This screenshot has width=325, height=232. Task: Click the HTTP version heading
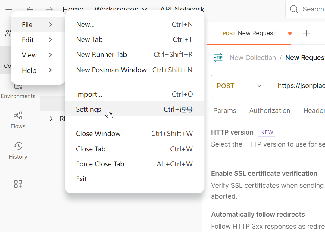[232, 132]
